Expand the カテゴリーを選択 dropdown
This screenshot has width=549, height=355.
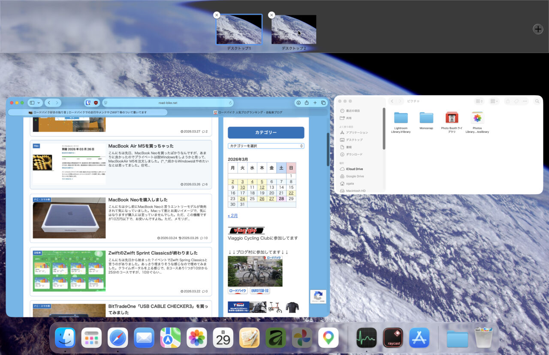[266, 146]
